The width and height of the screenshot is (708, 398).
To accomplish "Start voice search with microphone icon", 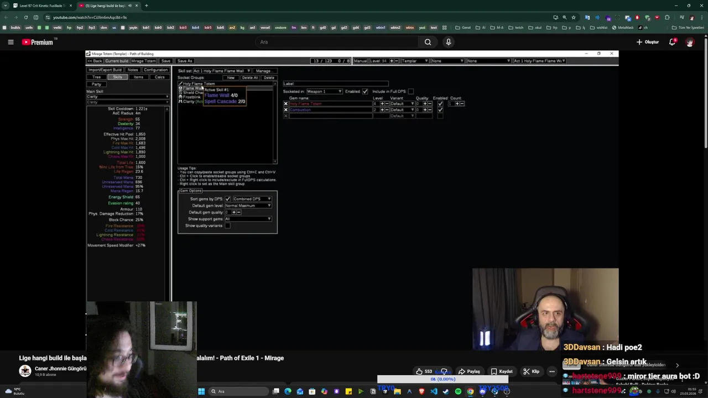I will [449, 42].
